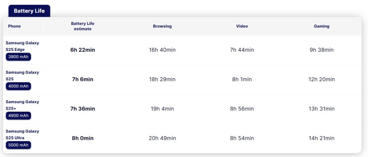Select the Gaming column header
The width and height of the screenshot is (368, 157).
coord(321,26)
